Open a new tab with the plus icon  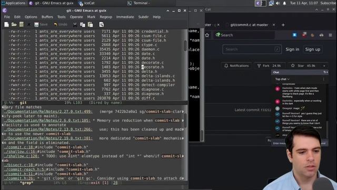[x=283, y=25]
